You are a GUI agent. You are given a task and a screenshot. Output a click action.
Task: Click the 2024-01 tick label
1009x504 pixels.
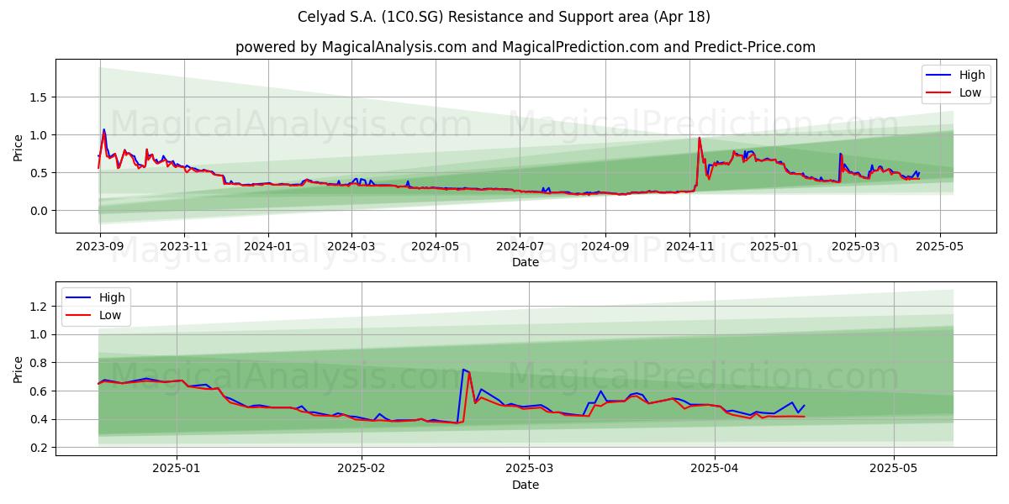pos(268,247)
